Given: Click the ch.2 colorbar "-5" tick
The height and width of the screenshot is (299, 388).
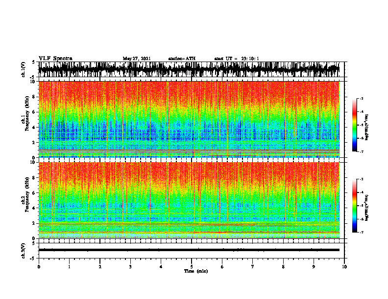Looking at the screenshot, I should pyautogui.click(x=362, y=206).
